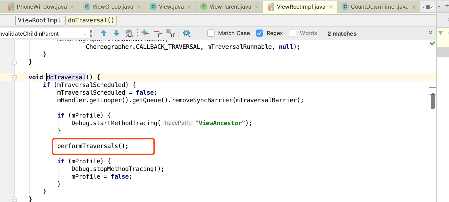Uncheck the Regex checkbox
Screen dimensions: 449x202
pos(259,33)
